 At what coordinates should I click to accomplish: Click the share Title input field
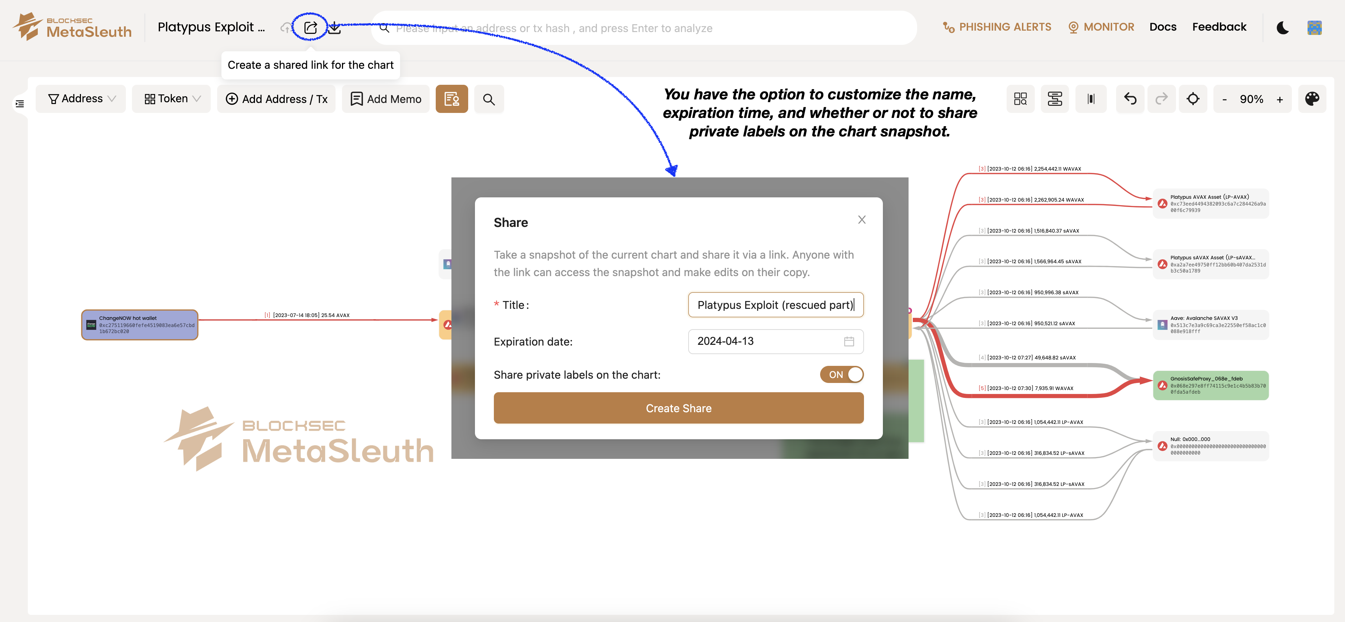775,305
